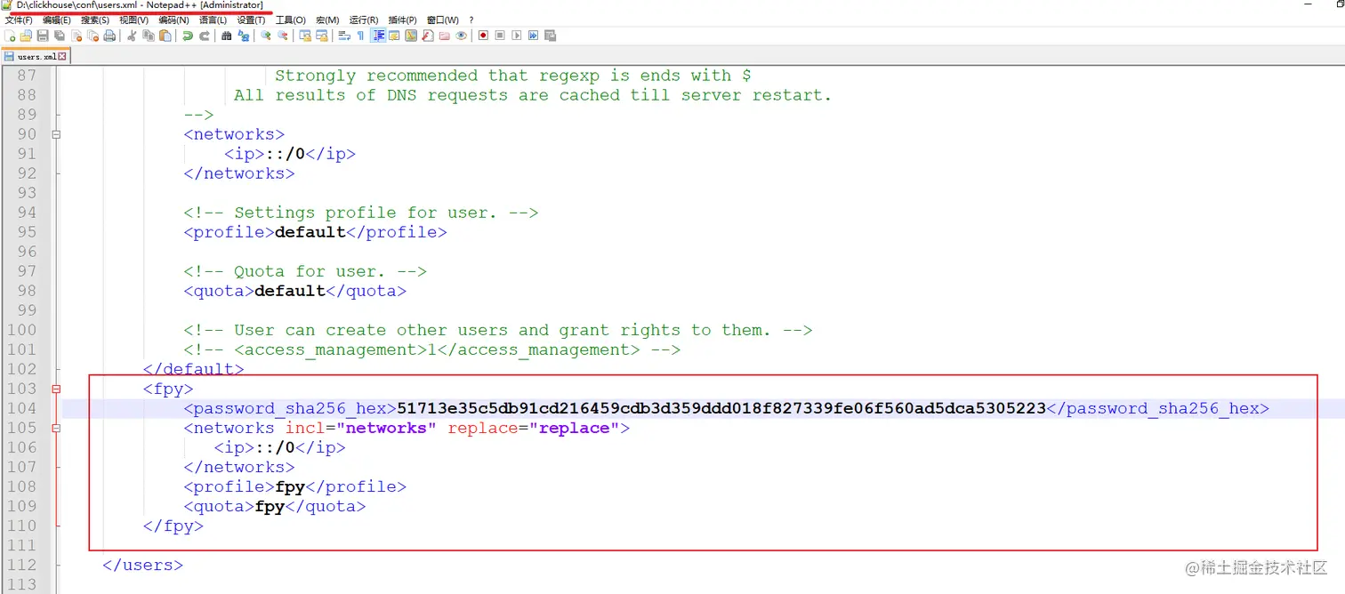Select the users.xml document tab
The height and width of the screenshot is (594, 1345).
[x=36, y=56]
